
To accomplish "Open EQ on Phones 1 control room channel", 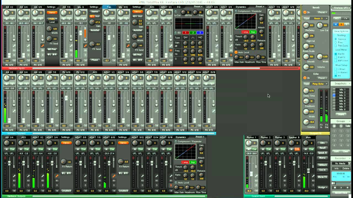I will click(x=256, y=181).
